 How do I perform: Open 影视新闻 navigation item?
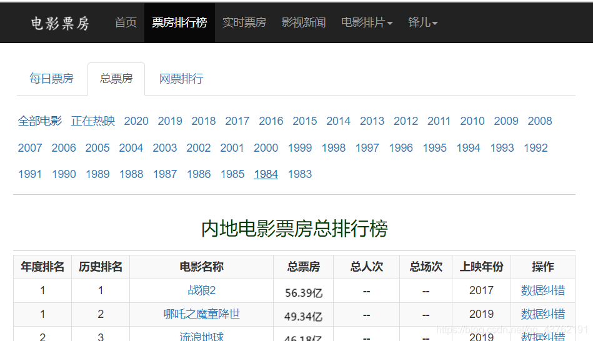coord(304,22)
